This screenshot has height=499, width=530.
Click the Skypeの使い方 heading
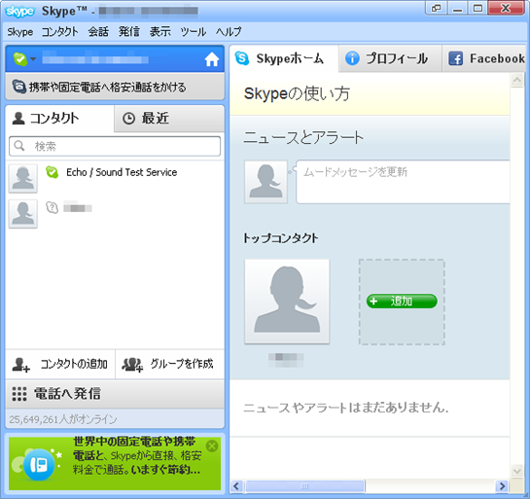[x=297, y=93]
